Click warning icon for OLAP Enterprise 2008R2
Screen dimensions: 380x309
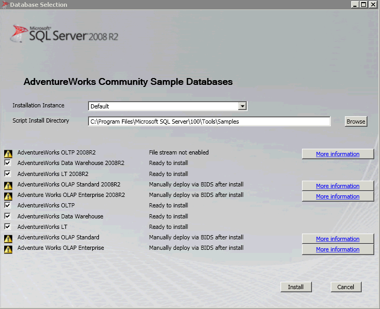pyautogui.click(x=8, y=196)
